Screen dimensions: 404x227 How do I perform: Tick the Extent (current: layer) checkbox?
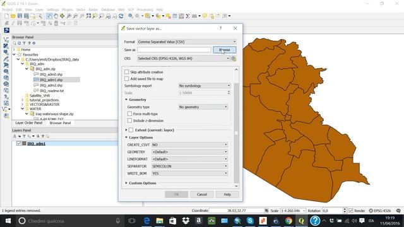pyautogui.click(x=131, y=130)
